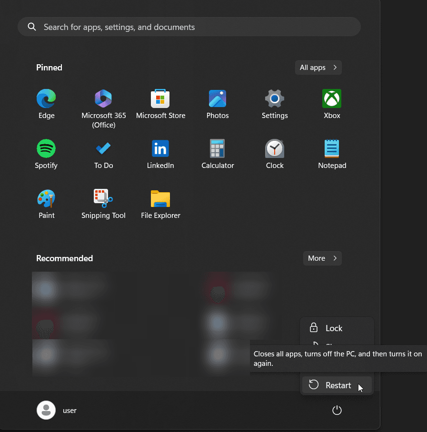427x432 pixels.
Task: Launch Microsoft 365 (Office)
Action: [104, 108]
